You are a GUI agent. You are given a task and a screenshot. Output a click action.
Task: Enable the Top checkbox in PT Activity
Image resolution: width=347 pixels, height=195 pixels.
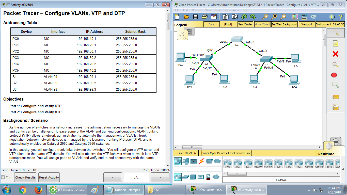tap(3, 177)
